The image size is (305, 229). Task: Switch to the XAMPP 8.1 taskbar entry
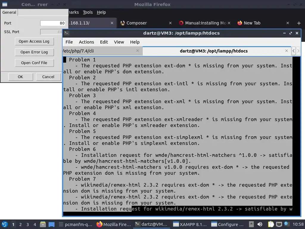click(x=190, y=224)
